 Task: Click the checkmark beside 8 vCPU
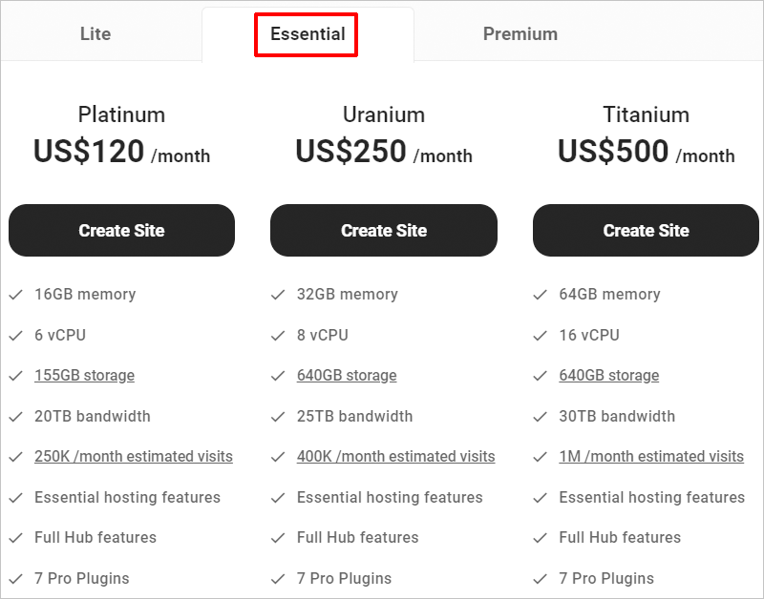(x=278, y=335)
